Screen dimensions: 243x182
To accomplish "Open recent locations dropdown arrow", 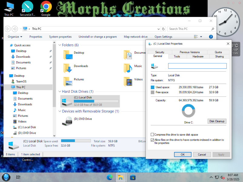I will pos(21,29).
